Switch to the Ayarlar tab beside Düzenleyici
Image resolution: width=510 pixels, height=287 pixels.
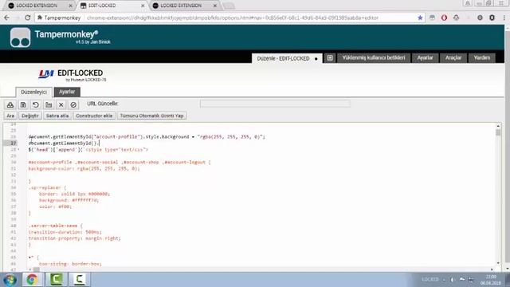coord(67,92)
